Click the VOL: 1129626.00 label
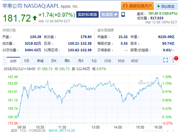181x132 pixels. point(33,131)
